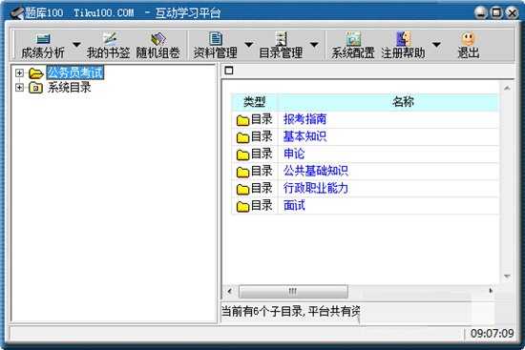Open 成绩分析 score analysis tool
525x350 pixels.
tap(43, 46)
